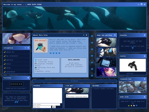Focus the your name chatbox field
The height and width of the screenshot is (112, 149).
[x=46, y=105]
